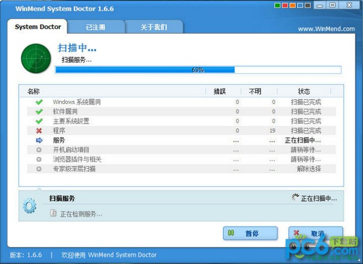The image size is (363, 264).
Task: Click the unknown count 19 for 程序
Action: point(272,131)
